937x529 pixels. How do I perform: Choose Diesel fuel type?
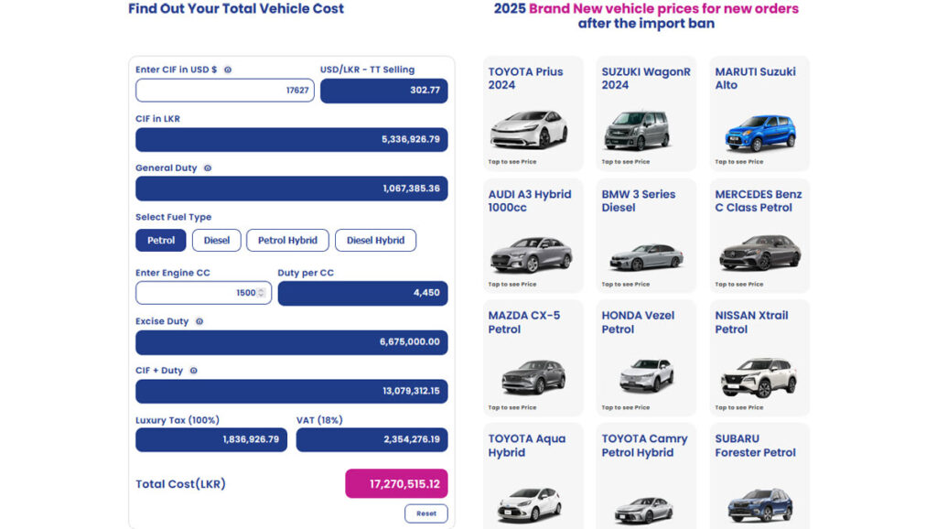217,241
